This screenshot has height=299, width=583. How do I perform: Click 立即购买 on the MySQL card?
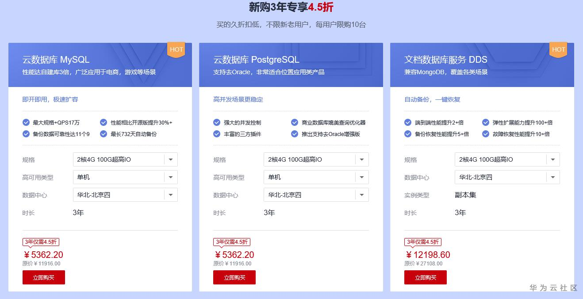(x=43, y=277)
